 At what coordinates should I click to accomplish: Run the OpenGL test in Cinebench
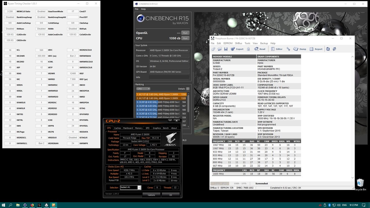185,33
